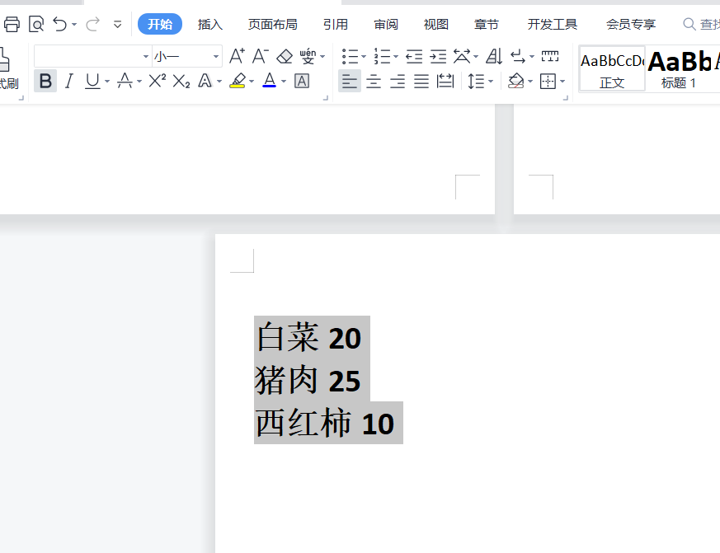Click the format painter 格式刷
The image size is (720, 553).
[8, 69]
